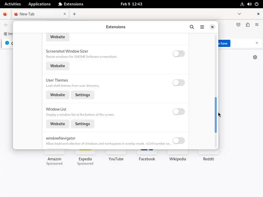
Task: Open Website for User Themes
Action: coord(58,95)
